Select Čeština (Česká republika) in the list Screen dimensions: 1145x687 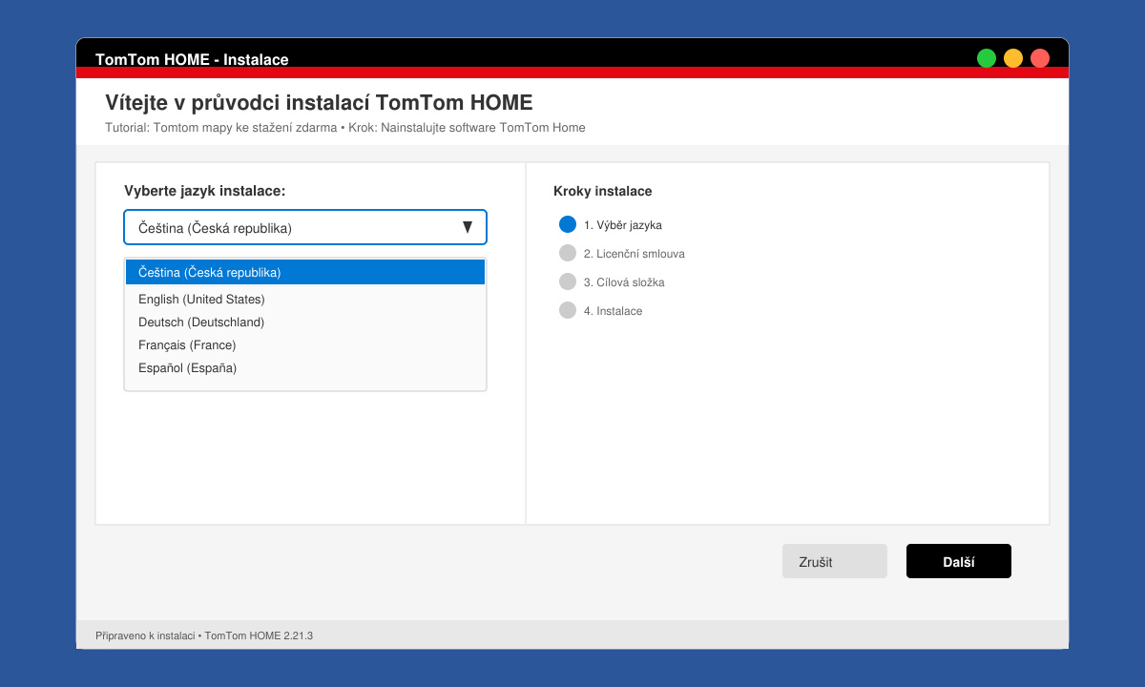click(x=305, y=272)
